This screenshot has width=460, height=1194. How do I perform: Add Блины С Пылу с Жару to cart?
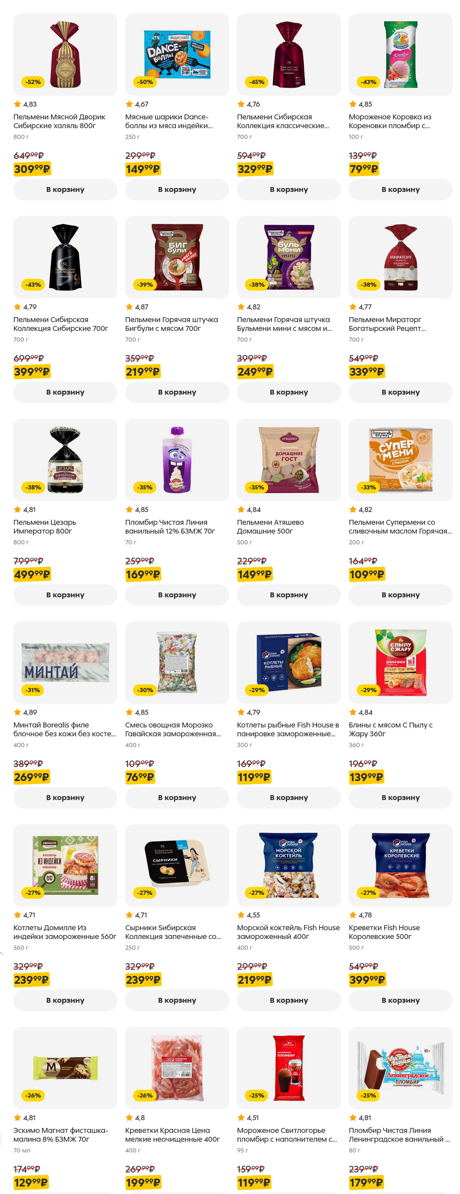tap(400, 797)
